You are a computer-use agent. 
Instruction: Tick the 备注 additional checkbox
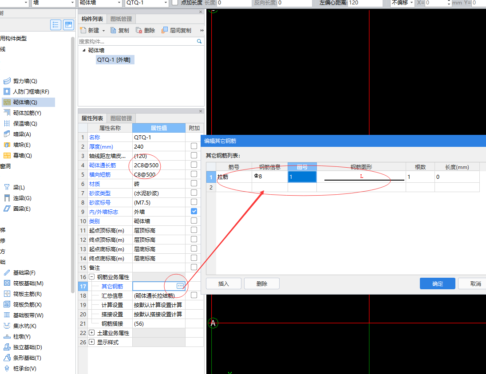[194, 267]
